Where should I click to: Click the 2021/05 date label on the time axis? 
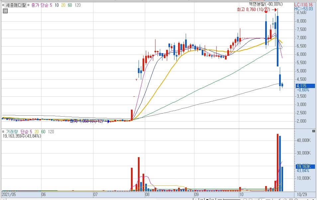coord(9,195)
